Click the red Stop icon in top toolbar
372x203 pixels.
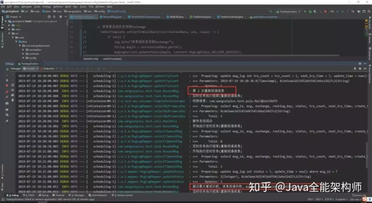pyautogui.click(x=326, y=11)
